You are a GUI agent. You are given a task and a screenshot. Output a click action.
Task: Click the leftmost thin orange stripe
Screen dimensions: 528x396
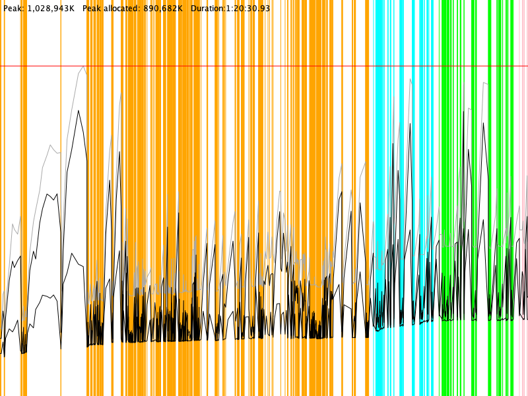coord(3,198)
